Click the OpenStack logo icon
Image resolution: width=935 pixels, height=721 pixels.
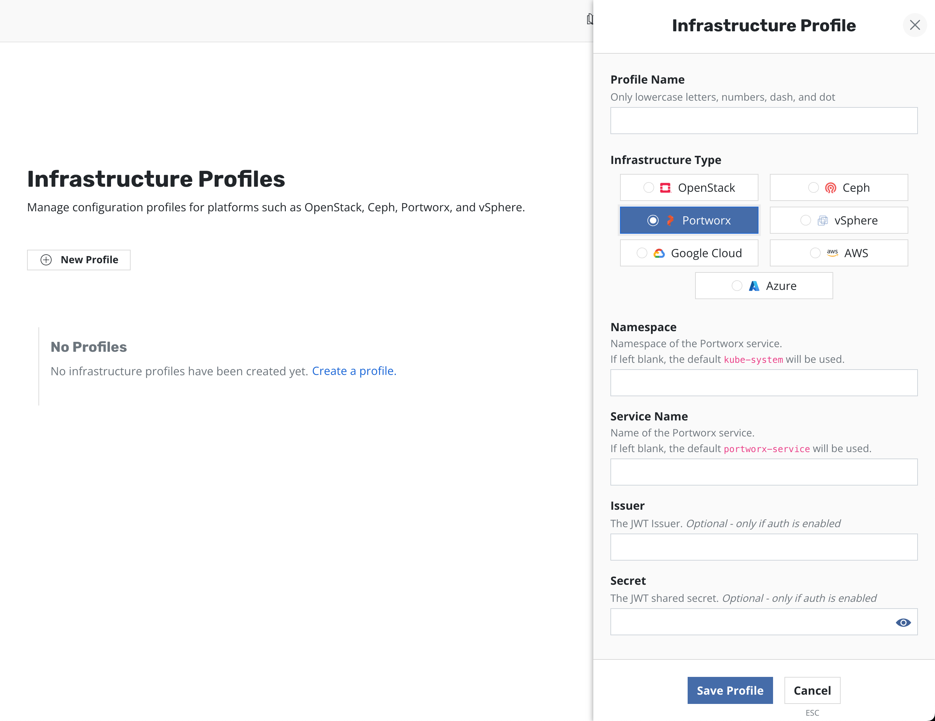pyautogui.click(x=665, y=188)
